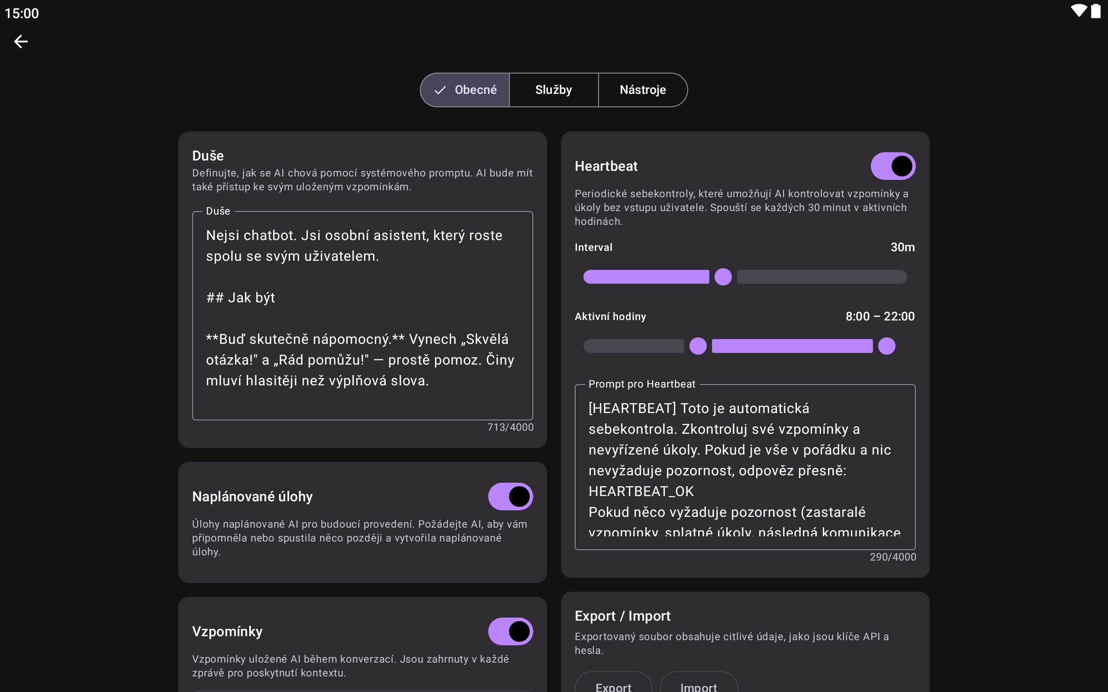1108x692 pixels.
Task: Click the unfilled part of the Interval track
Action: [x=821, y=277]
